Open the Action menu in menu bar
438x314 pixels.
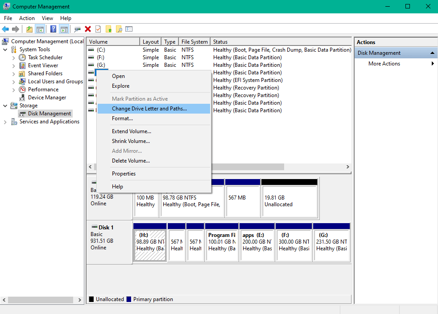point(27,18)
